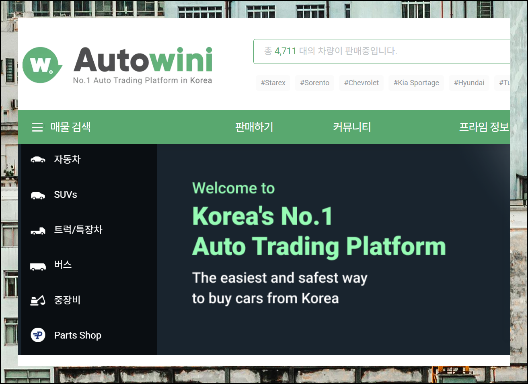The image size is (528, 384).
Task: Select the #Sorento hashtag
Action: point(314,83)
